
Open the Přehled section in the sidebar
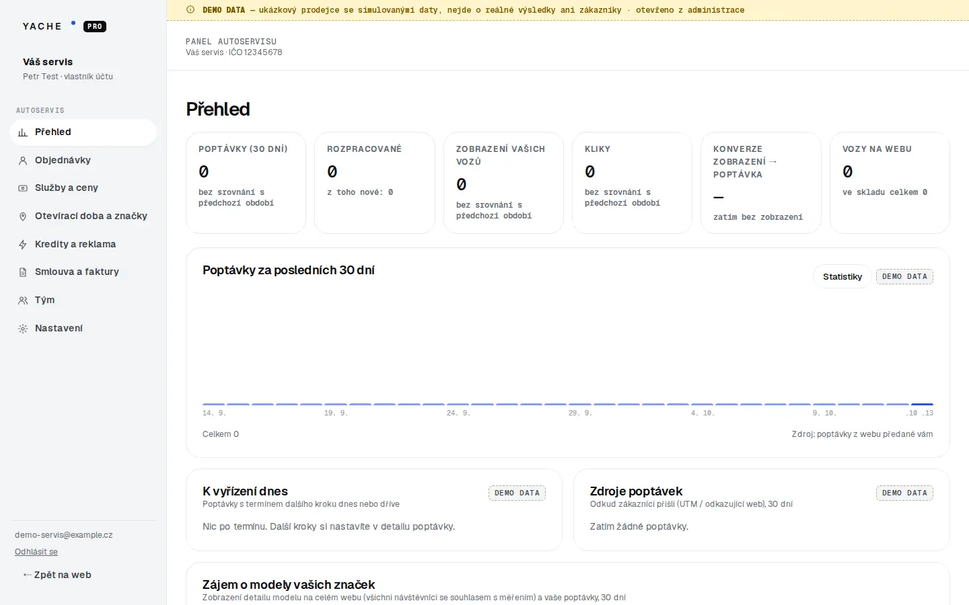[83, 132]
